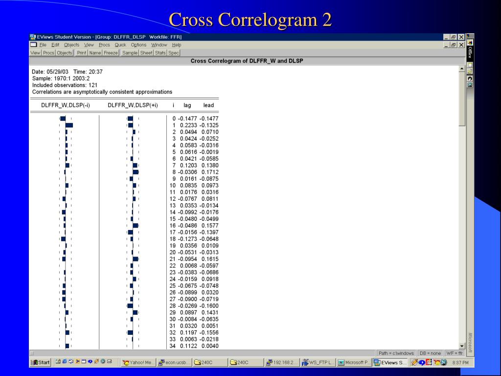
Task: Click the lag value 0.1197
Action: point(188,332)
